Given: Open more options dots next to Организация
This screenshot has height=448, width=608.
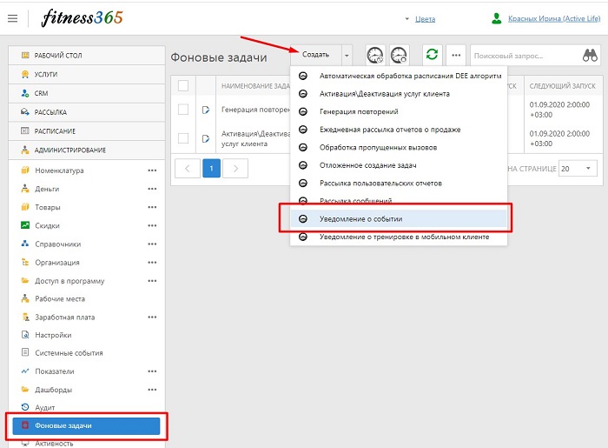Looking at the screenshot, I should pos(152,263).
